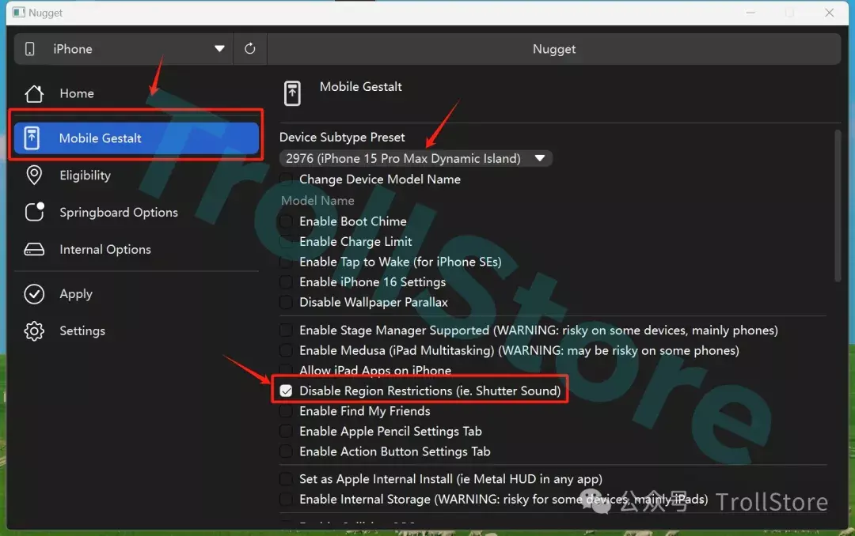
Task: Click the Mobile Gestalt sidebar icon
Action: point(32,138)
